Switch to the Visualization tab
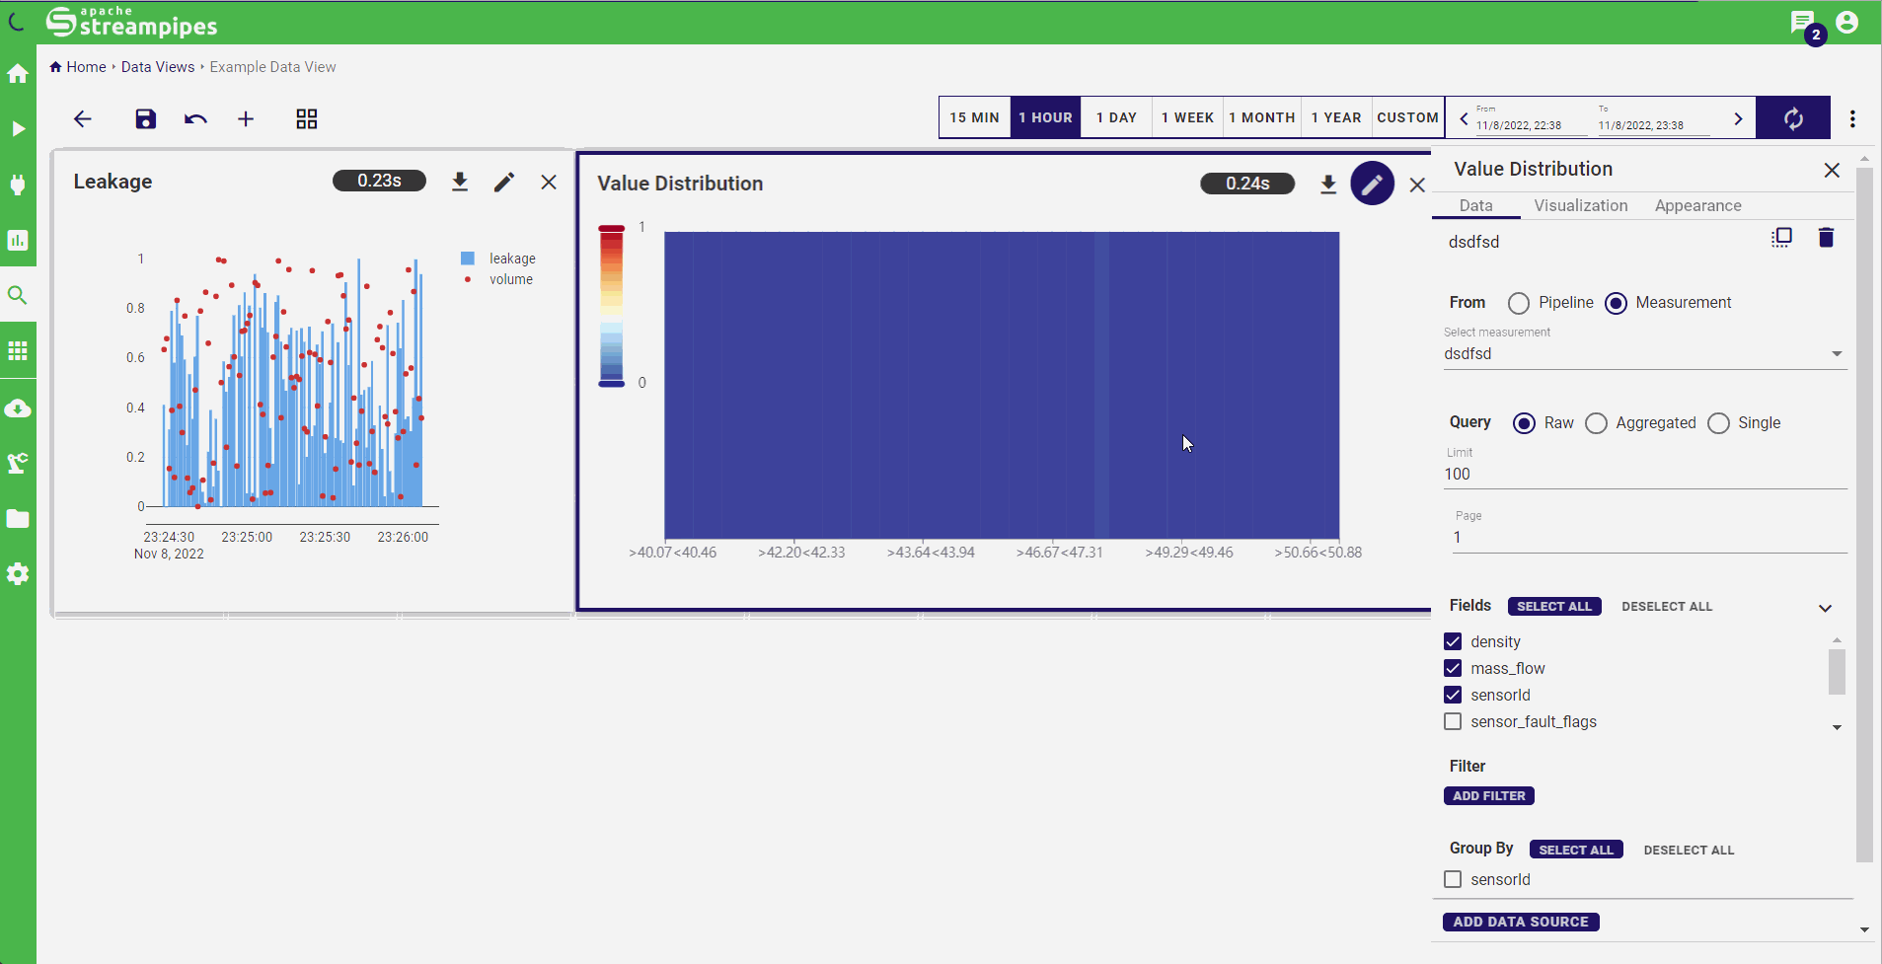The width and height of the screenshot is (1882, 964). [1580, 205]
